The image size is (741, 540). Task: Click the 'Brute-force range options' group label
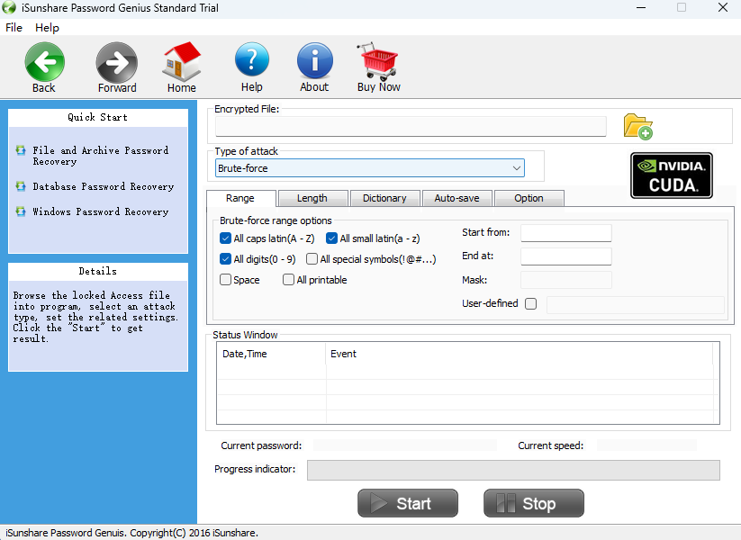click(276, 220)
